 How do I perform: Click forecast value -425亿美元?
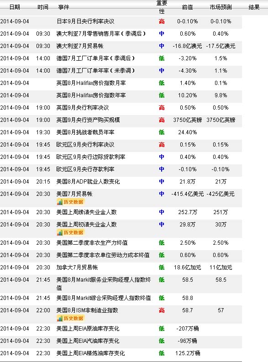[x=221, y=194]
